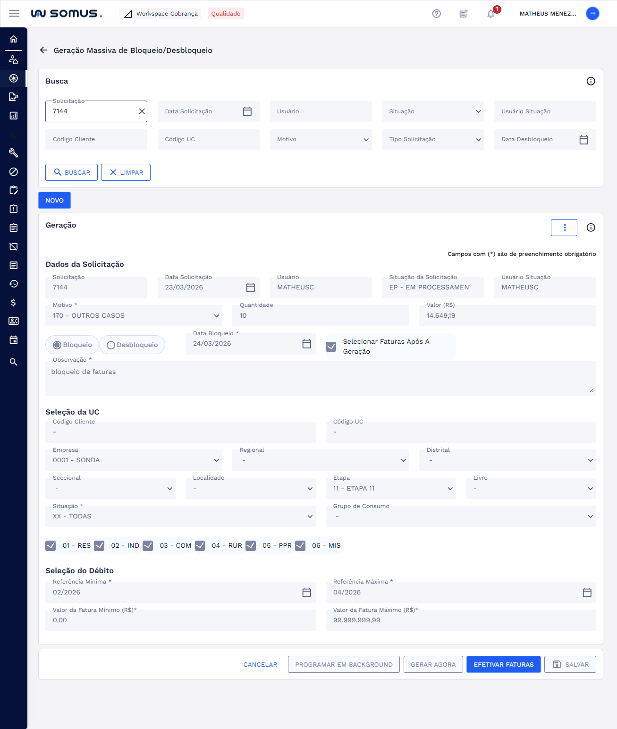Uncheck Selecionar Faturas Após A Geração

click(331, 347)
